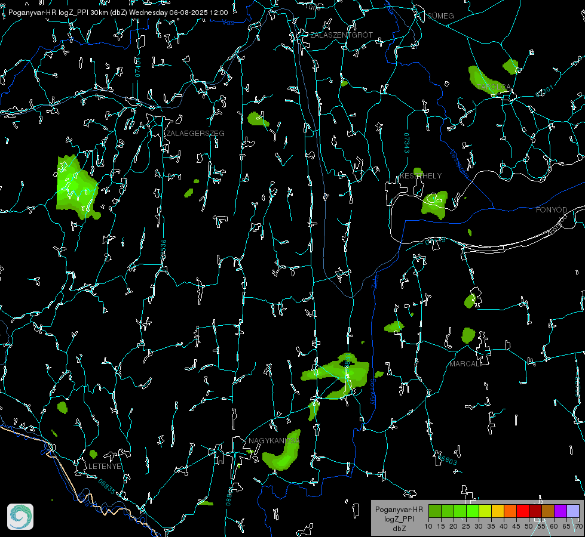Pick the 60–65 dBZ purple swatch
Screen dimensions: 585x537
[561, 511]
